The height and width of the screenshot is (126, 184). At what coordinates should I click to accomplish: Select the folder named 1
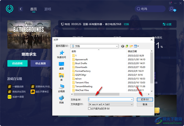click(x=75, y=56)
